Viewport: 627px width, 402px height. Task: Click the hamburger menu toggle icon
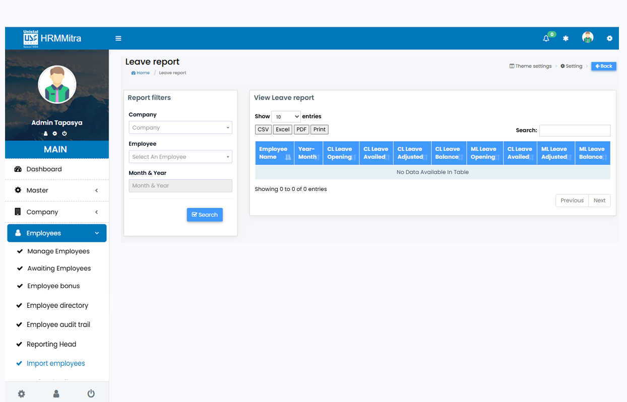point(118,38)
